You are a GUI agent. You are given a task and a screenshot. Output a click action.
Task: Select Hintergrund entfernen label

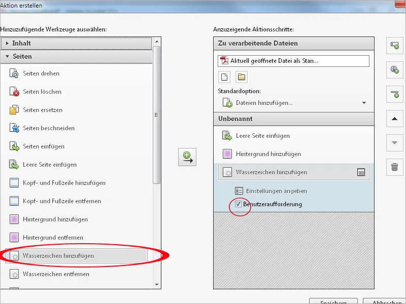53,238
